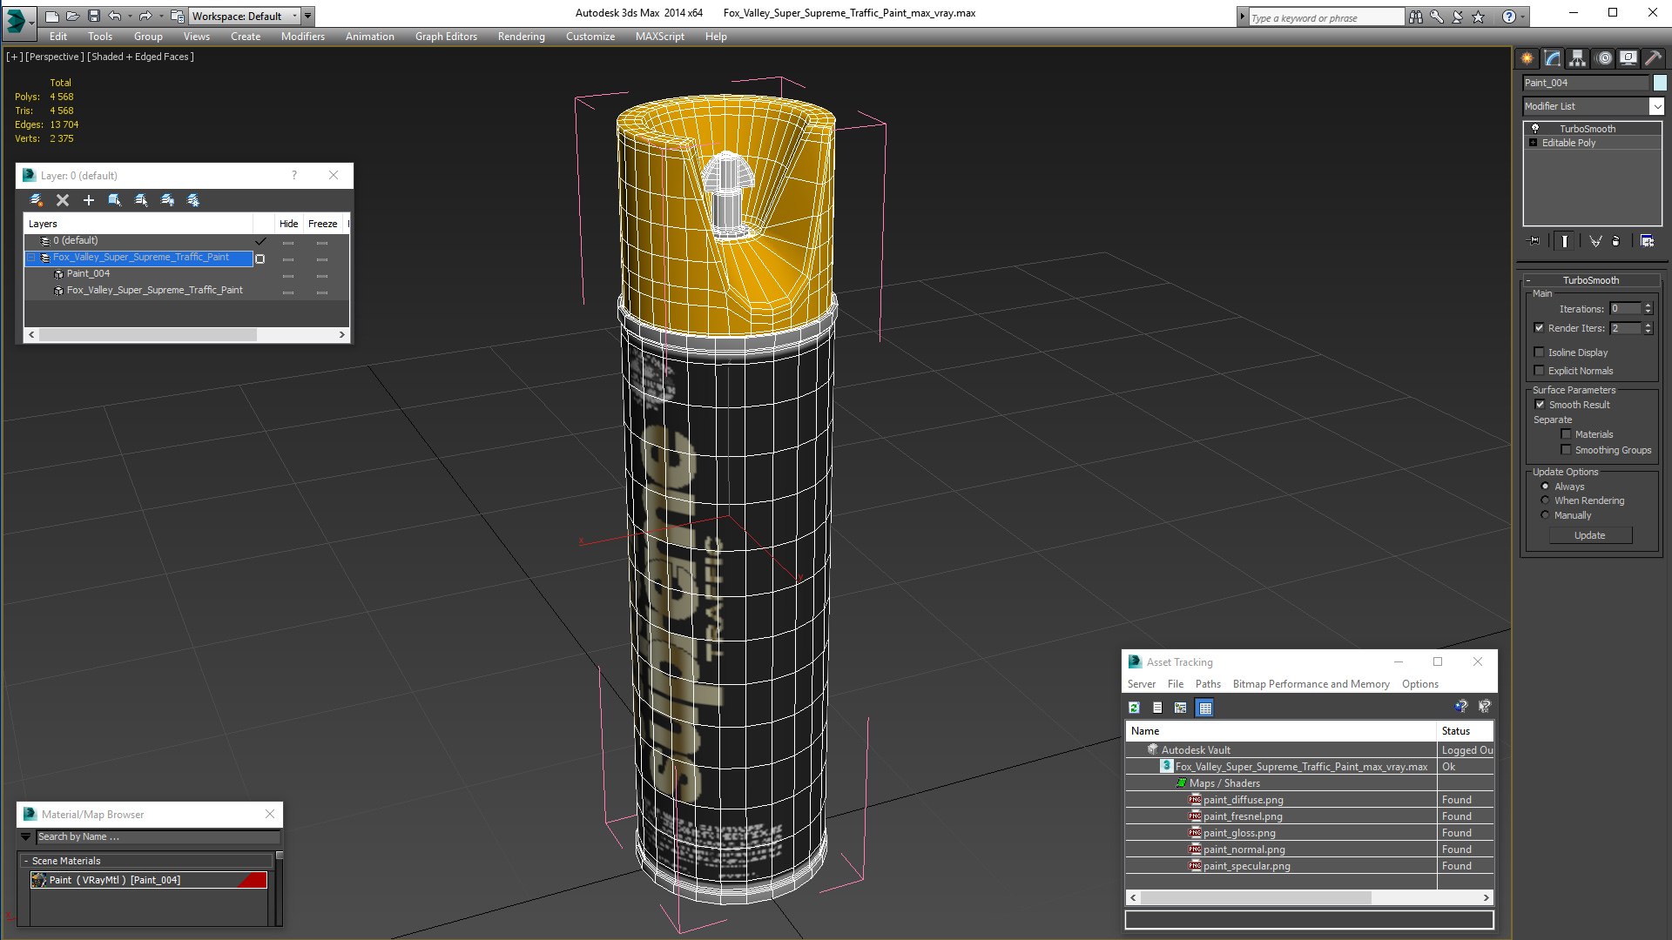Switch to the Motion command panel
Screen dimensions: 1672x940
[x=1603, y=58]
